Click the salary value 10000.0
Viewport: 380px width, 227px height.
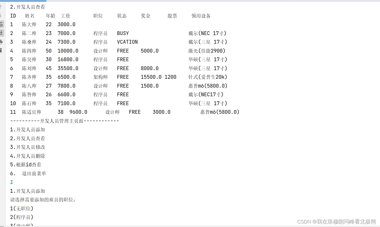tap(68, 51)
